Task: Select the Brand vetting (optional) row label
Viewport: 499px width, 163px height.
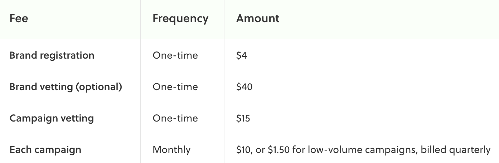Action: point(66,87)
